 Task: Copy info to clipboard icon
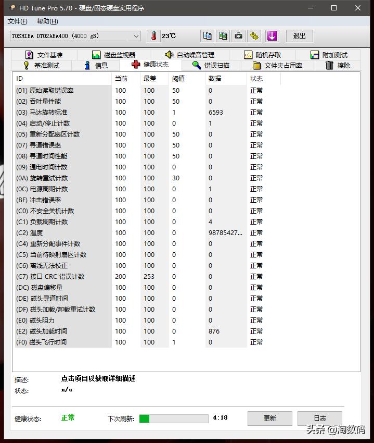208,36
